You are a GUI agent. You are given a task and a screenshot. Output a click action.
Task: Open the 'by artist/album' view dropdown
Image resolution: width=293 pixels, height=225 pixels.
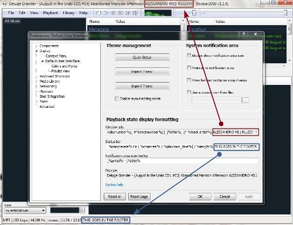click(25, 210)
